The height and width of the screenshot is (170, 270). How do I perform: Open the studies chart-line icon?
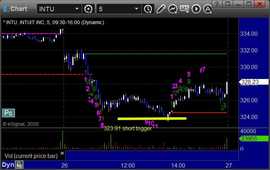click(173, 9)
